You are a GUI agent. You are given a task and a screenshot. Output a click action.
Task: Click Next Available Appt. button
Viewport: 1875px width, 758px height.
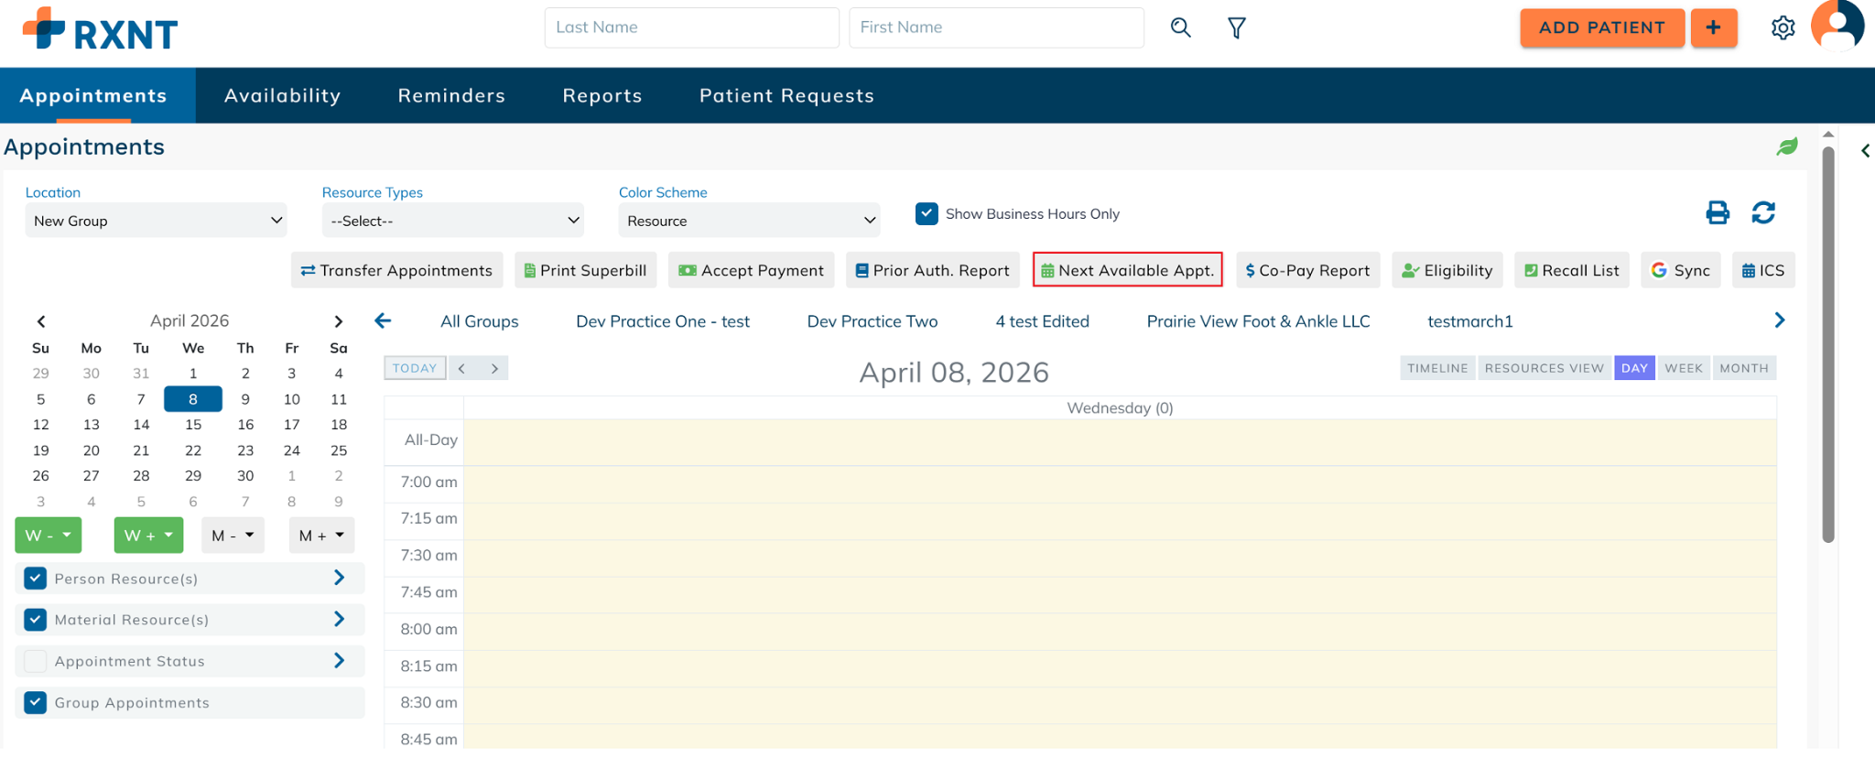pos(1127,270)
